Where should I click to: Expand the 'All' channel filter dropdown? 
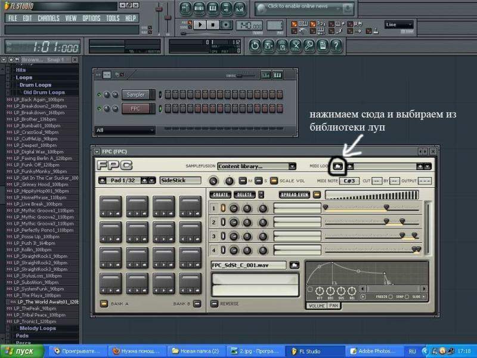tap(125, 130)
